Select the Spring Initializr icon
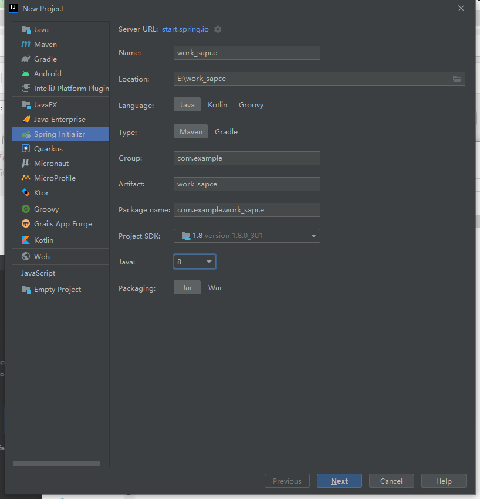Image resolution: width=480 pixels, height=499 pixels. [x=26, y=134]
